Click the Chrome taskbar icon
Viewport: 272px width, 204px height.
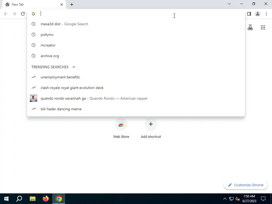59,199
